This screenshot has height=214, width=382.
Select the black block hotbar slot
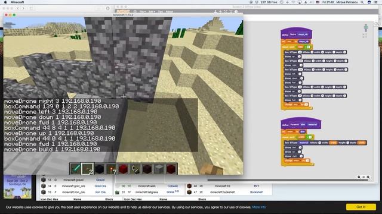pyautogui.click(x=100, y=169)
